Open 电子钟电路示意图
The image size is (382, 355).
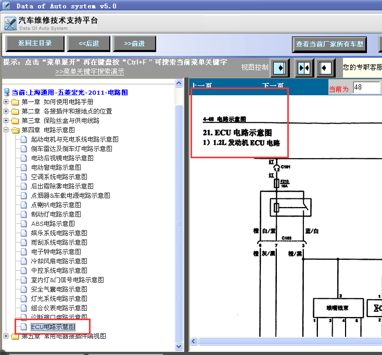pyautogui.click(x=56, y=252)
